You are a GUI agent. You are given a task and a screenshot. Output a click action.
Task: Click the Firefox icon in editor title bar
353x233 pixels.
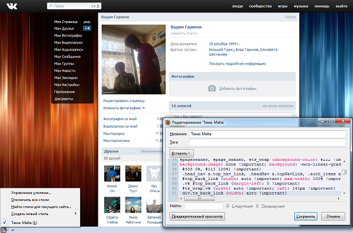pyautogui.click(x=168, y=122)
